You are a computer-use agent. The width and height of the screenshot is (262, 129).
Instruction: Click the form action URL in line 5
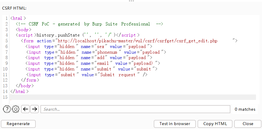[137, 41]
